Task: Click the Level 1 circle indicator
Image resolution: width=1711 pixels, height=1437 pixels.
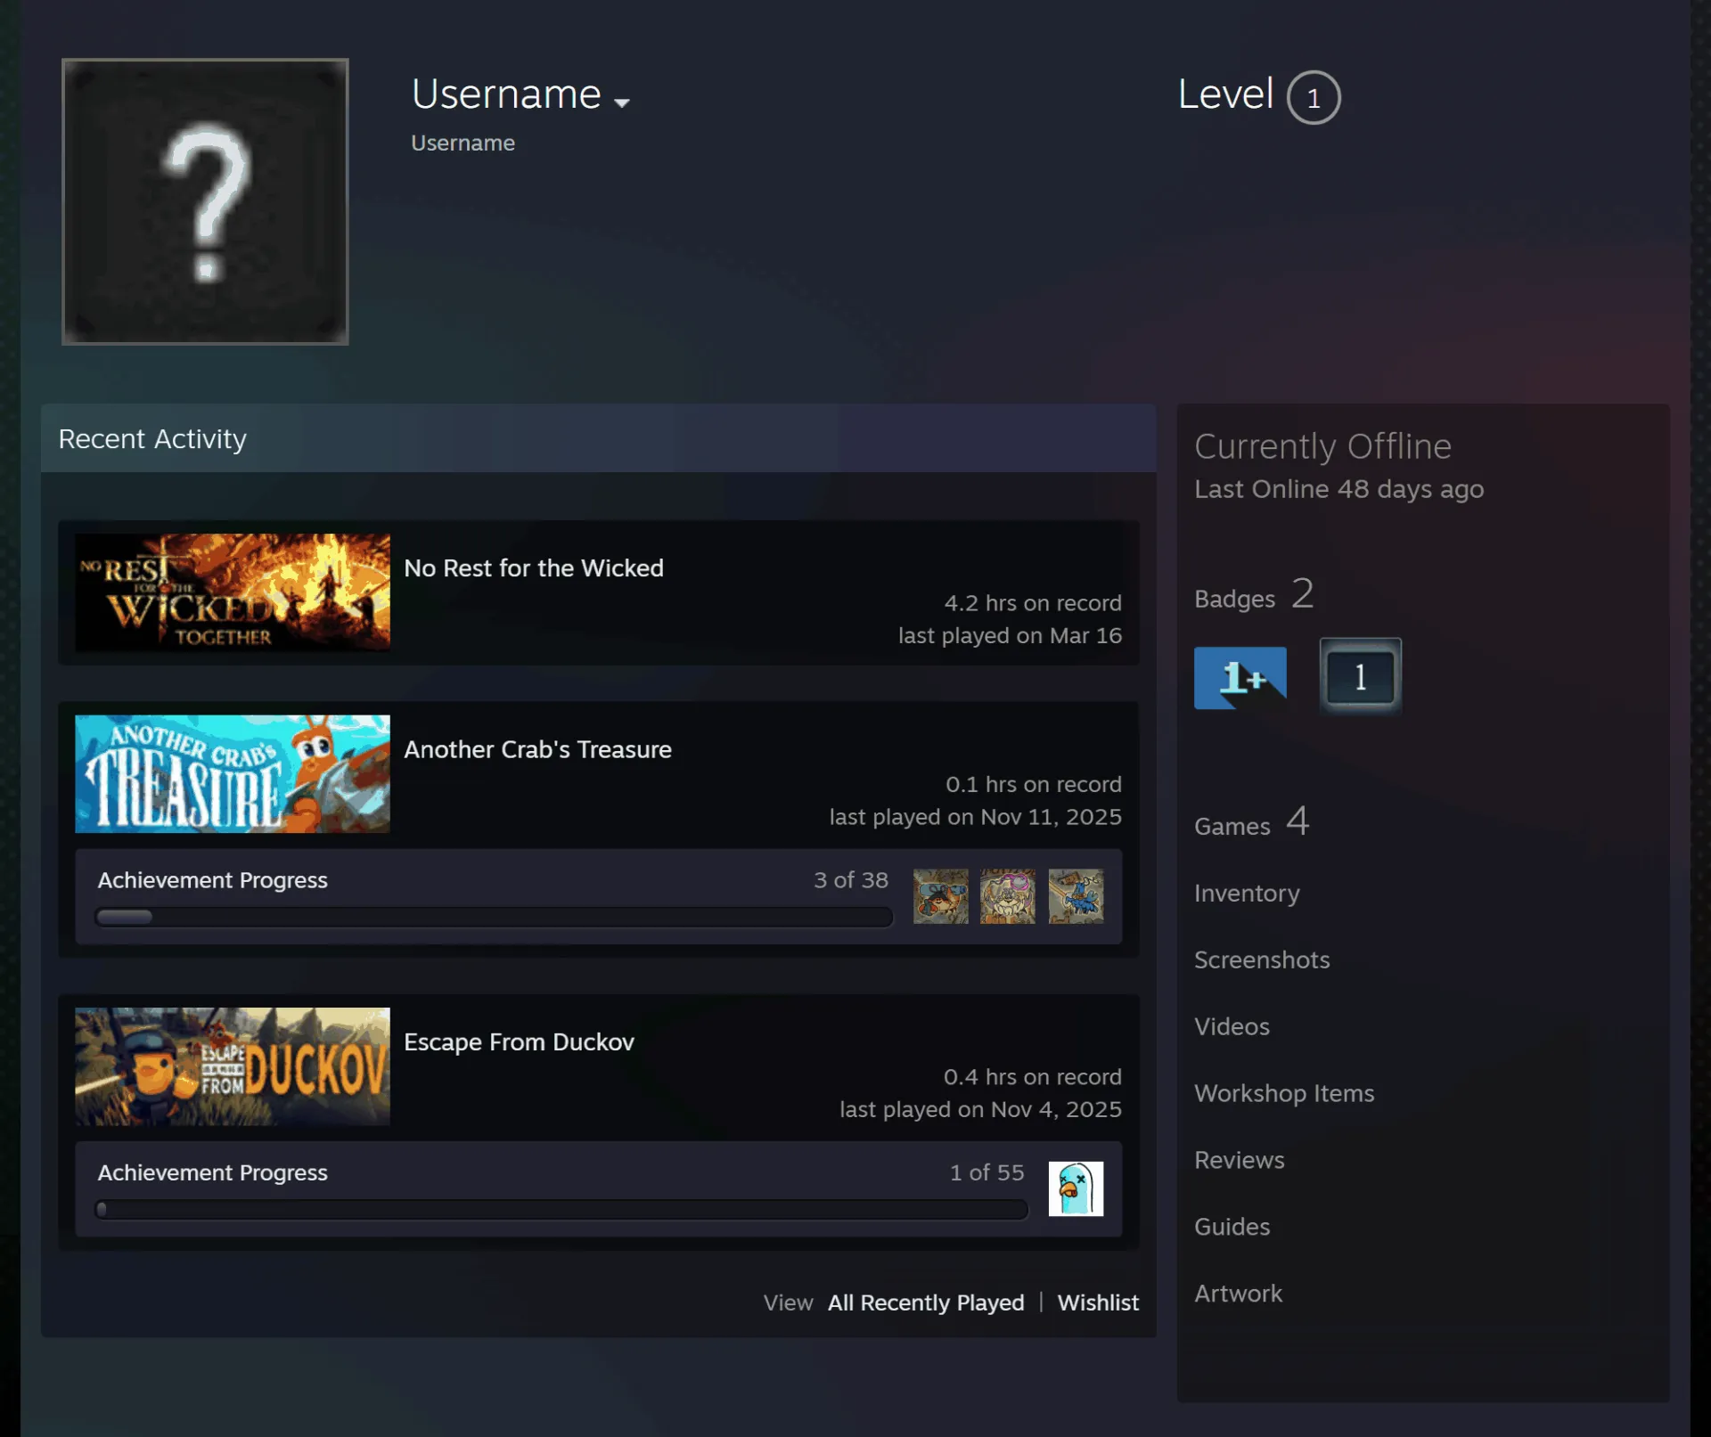Action: 1313,97
